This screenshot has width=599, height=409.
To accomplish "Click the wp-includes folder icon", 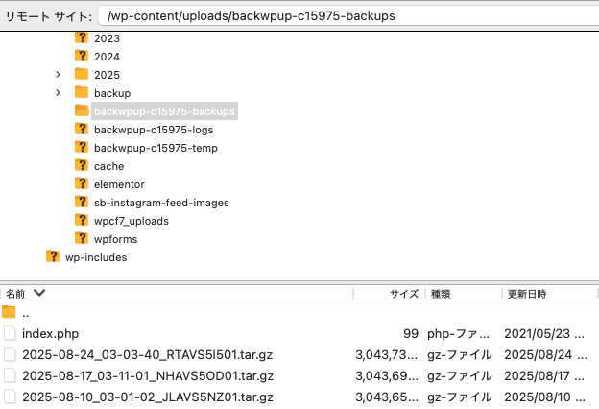I will click(x=53, y=257).
